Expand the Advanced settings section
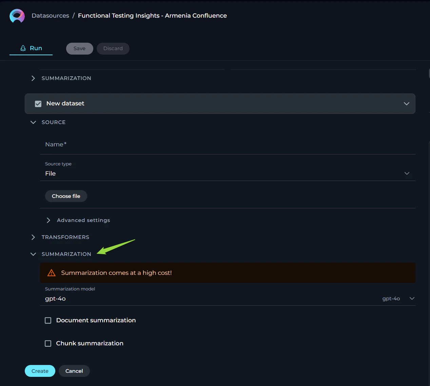This screenshot has height=386, width=430. [48, 220]
